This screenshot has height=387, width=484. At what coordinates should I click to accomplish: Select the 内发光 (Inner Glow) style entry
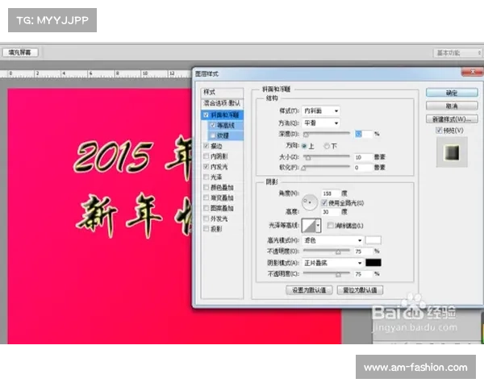[219, 165]
